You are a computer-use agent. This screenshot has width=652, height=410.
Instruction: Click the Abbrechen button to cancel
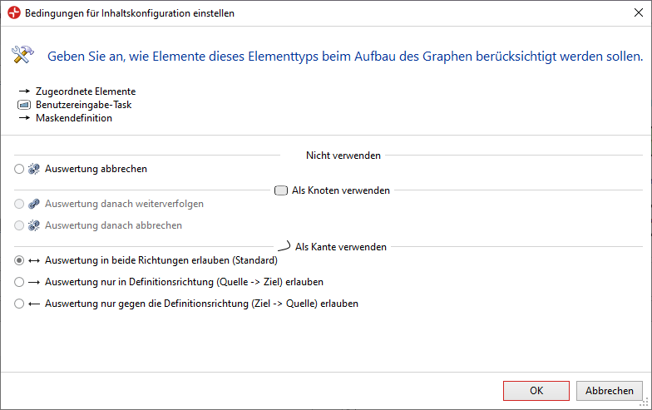coord(609,391)
